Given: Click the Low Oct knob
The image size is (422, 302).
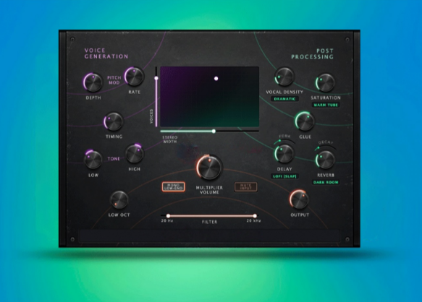Looking at the screenshot, I should click(119, 200).
